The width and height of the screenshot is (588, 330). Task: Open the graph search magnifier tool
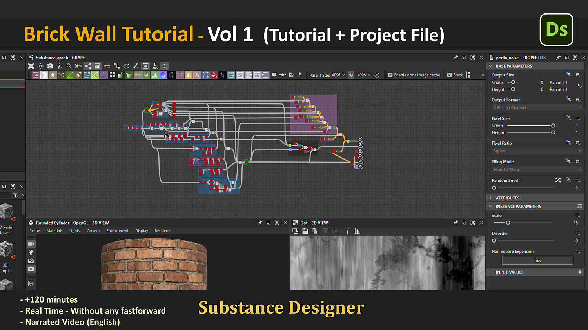click(x=69, y=66)
